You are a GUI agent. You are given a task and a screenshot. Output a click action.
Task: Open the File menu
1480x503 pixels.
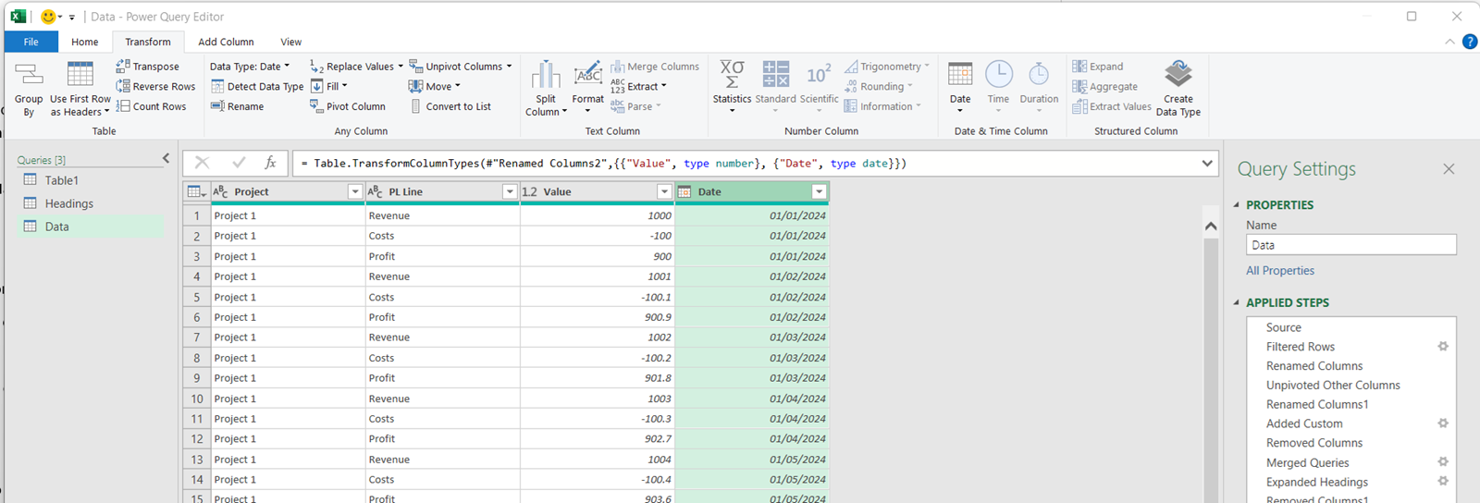[31, 42]
